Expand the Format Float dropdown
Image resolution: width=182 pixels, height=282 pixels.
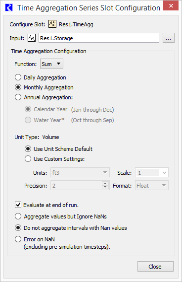point(152,185)
